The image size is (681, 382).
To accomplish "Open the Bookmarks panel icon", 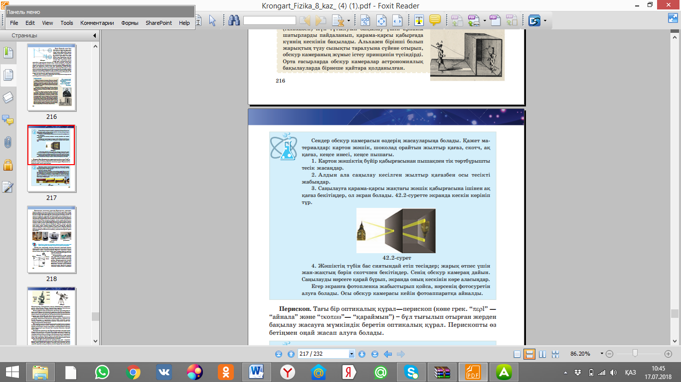I will pyautogui.click(x=8, y=52).
